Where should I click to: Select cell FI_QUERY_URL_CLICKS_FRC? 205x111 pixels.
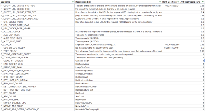point(37,9)
